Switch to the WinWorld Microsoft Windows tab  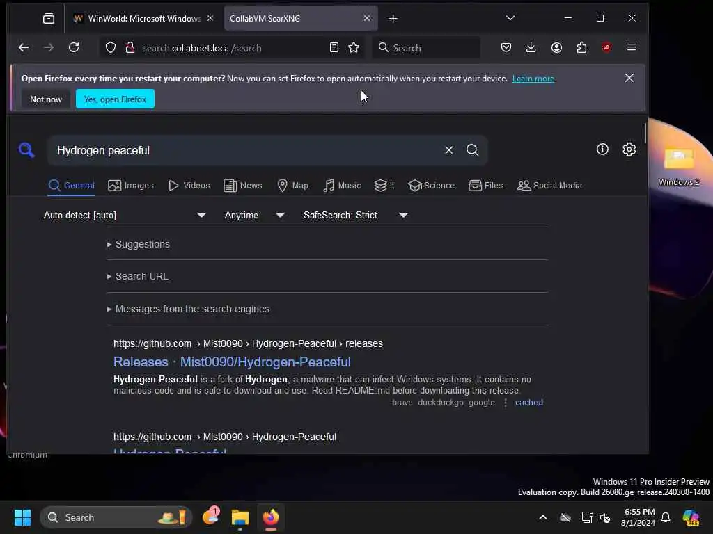pyautogui.click(x=143, y=19)
